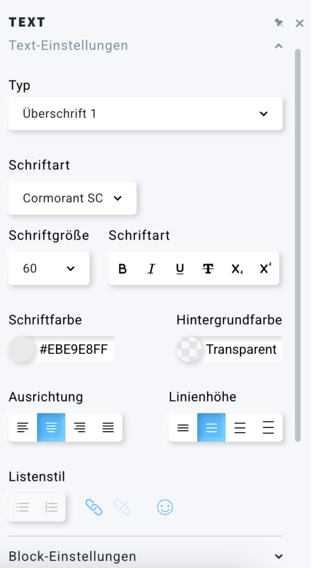Apply bold formatting with the B icon
The width and height of the screenshot is (312, 568).
122,268
